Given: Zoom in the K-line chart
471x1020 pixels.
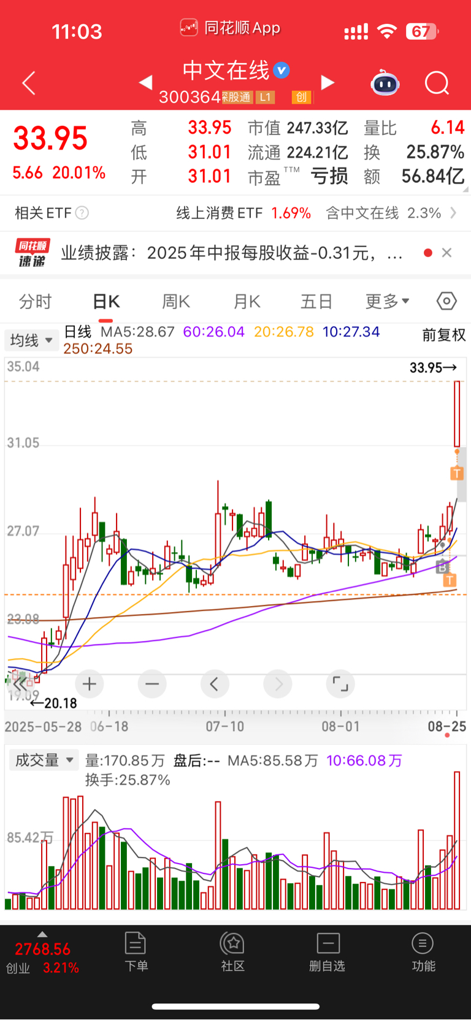Looking at the screenshot, I should pos(90,684).
